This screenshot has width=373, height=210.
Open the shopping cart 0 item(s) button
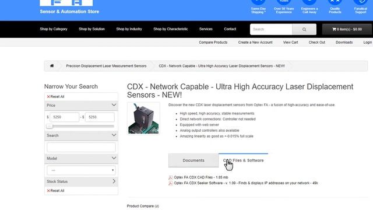[347, 29]
